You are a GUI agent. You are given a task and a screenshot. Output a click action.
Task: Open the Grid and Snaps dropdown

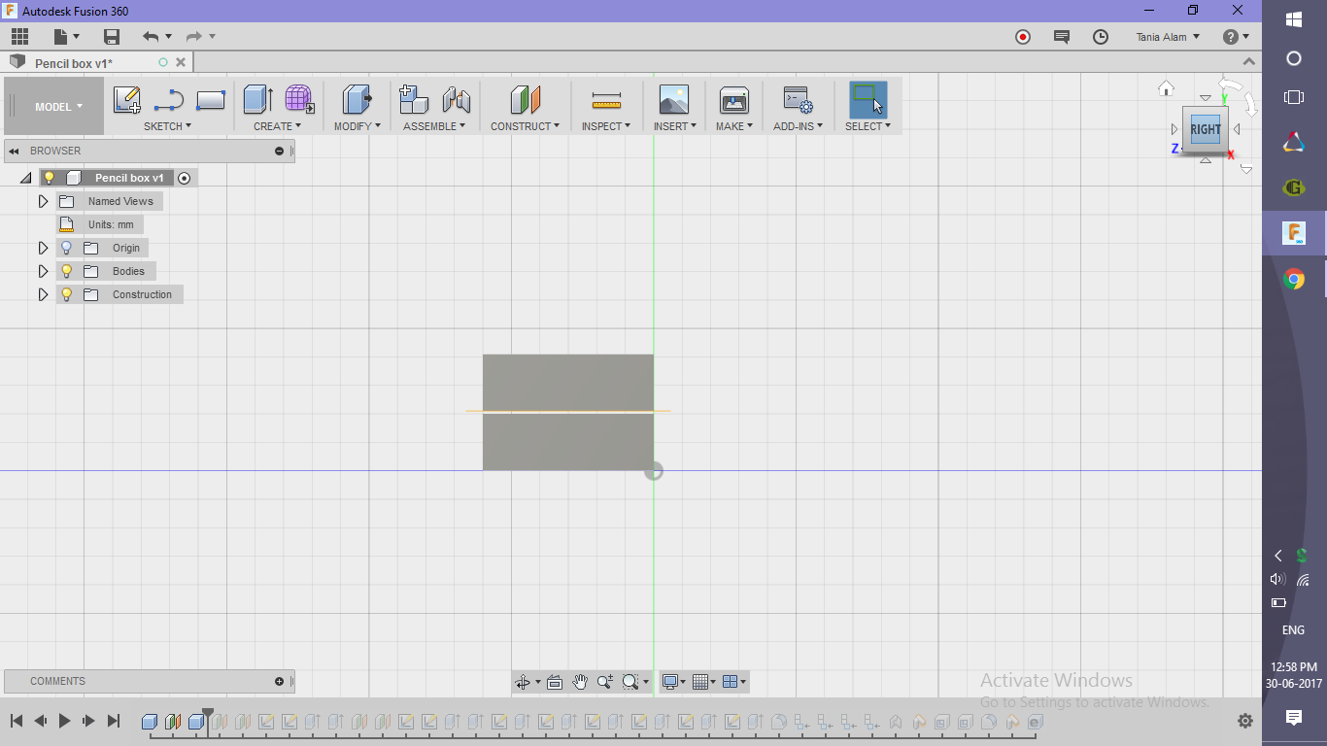point(703,682)
